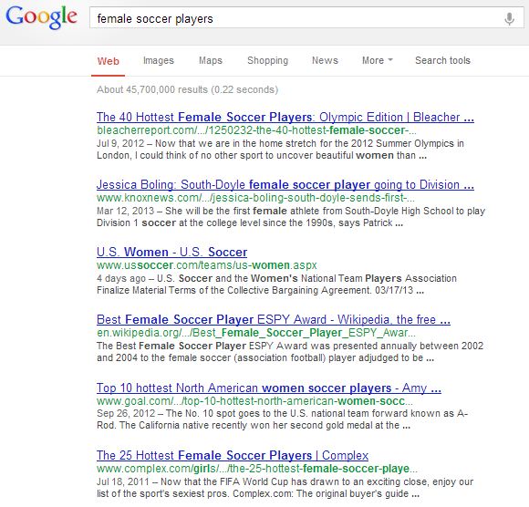Click the en.wikipedia.org green URL

click(x=256, y=333)
